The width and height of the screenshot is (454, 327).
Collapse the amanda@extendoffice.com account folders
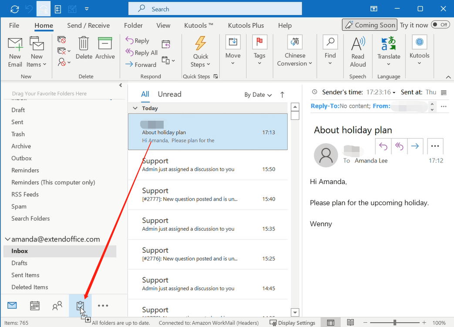(x=7, y=239)
